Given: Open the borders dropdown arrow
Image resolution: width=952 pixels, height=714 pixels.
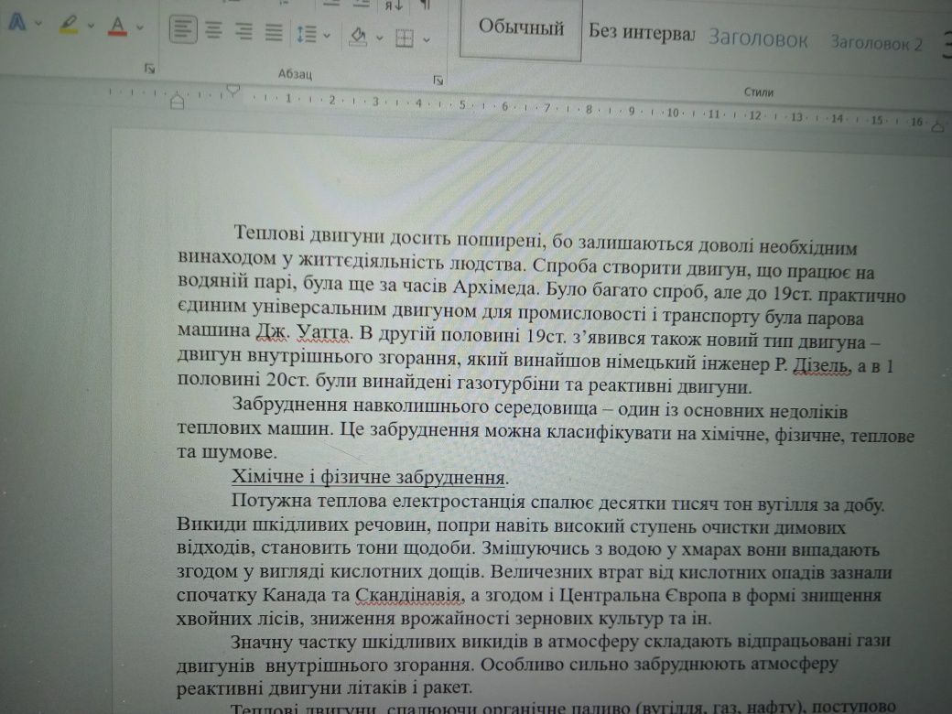Looking at the screenshot, I should point(427,40).
